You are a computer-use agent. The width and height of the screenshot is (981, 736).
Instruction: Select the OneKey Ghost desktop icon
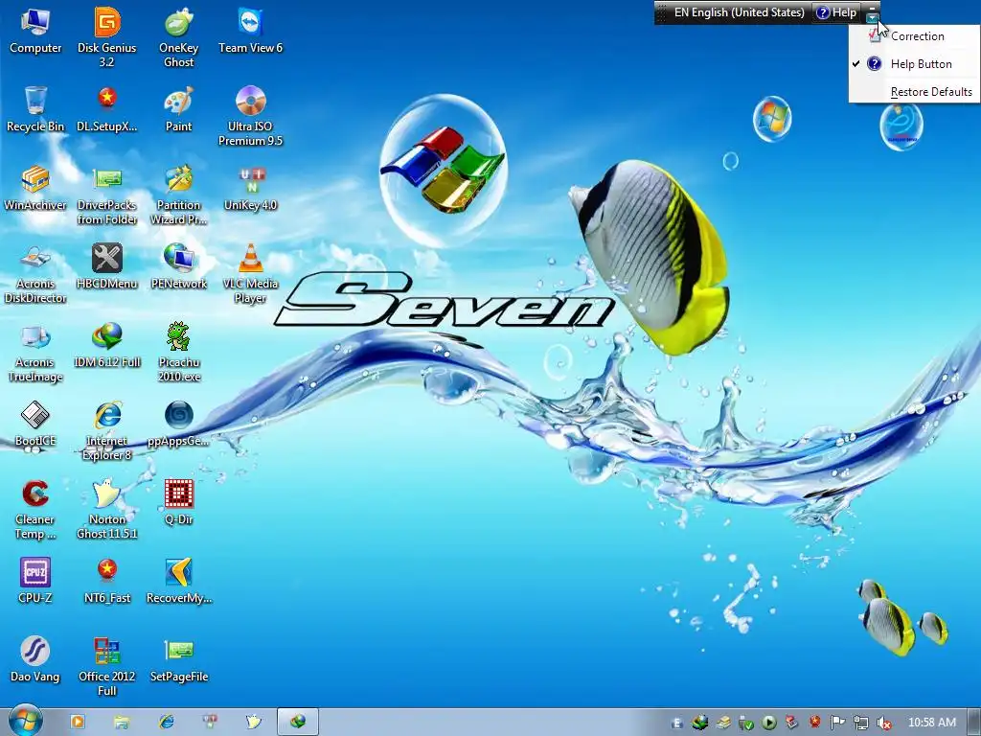tap(178, 37)
